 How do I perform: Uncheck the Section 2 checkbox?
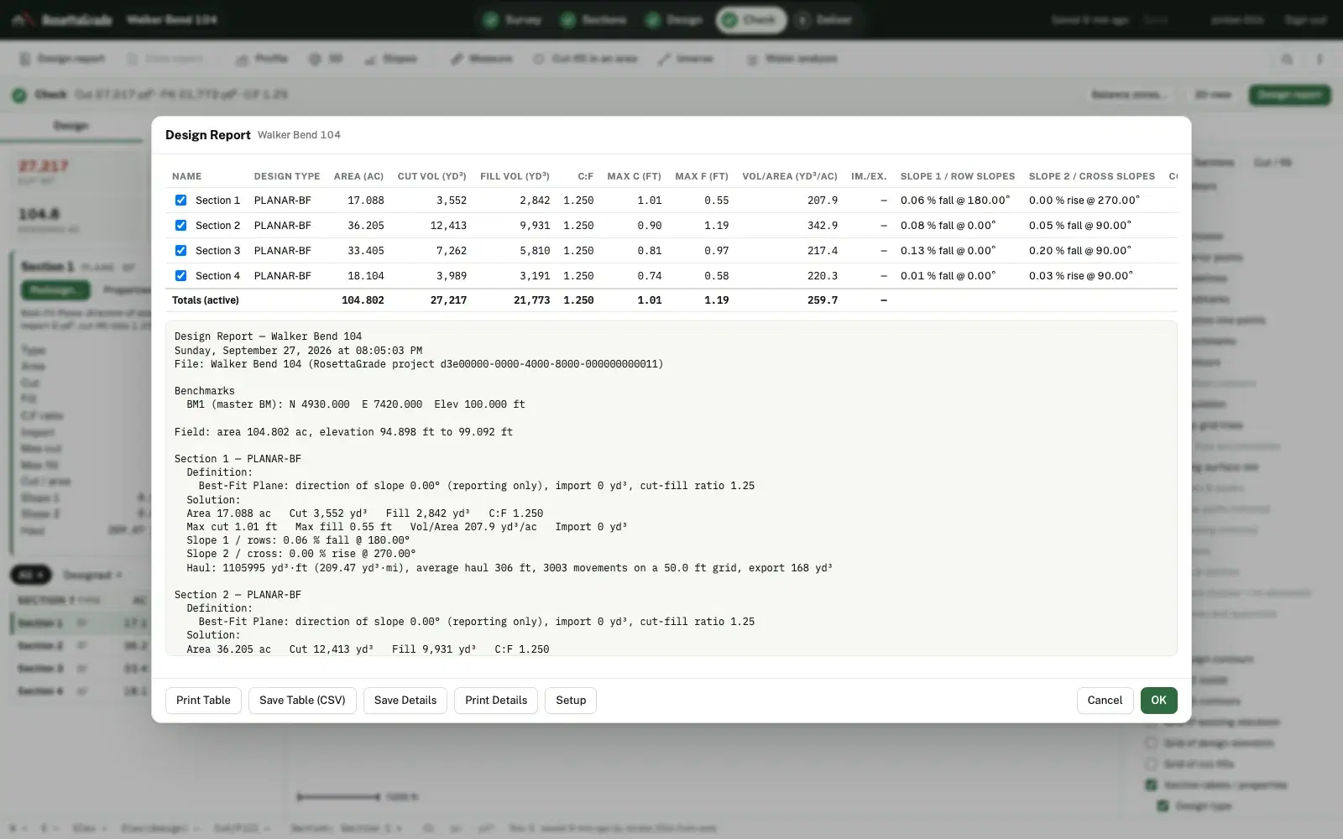(180, 226)
